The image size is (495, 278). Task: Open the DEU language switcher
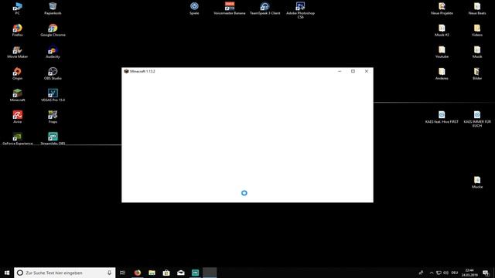(x=455, y=273)
